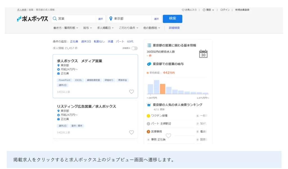Click the 求人ボックス logo

pos(33,19)
